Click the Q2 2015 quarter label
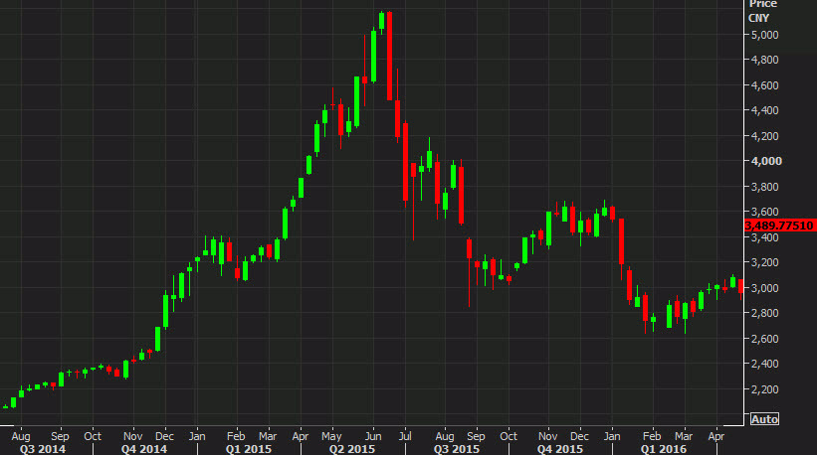The height and width of the screenshot is (455, 817). tap(351, 449)
